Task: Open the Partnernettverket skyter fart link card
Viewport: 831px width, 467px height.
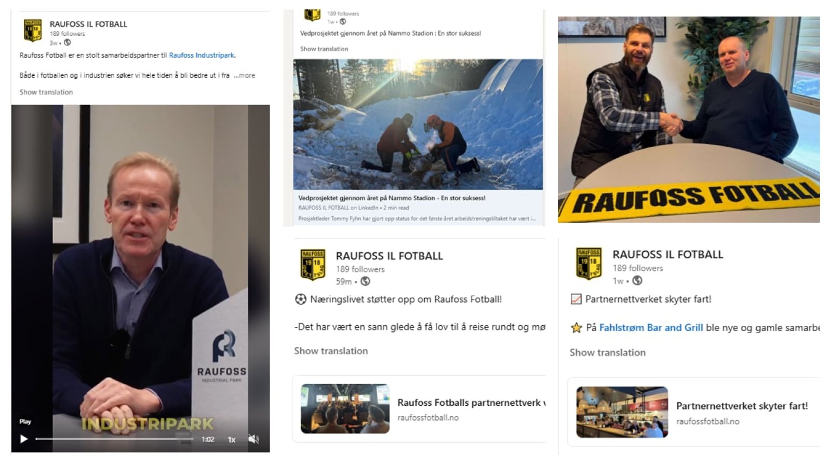Action: [694, 412]
